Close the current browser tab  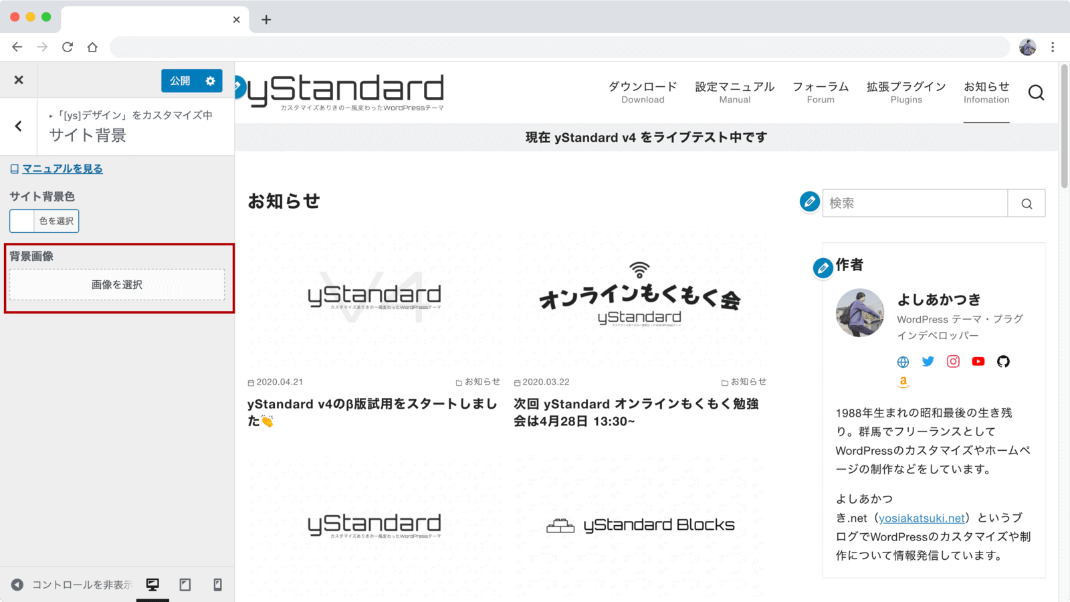[236, 19]
